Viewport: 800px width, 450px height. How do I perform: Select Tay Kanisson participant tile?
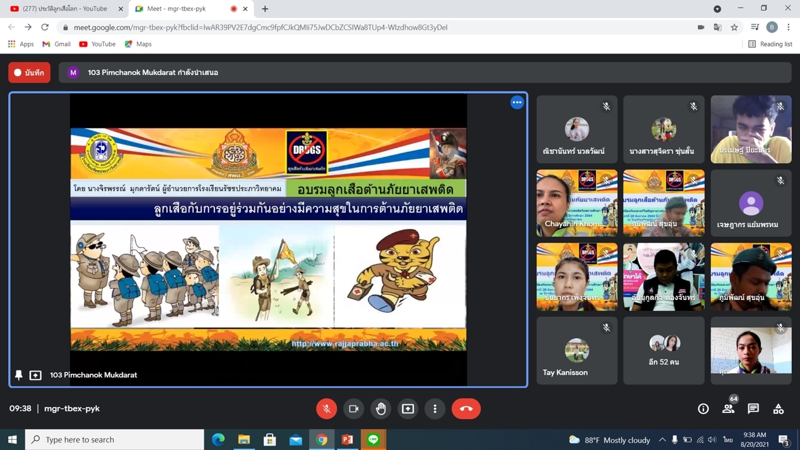(x=577, y=350)
